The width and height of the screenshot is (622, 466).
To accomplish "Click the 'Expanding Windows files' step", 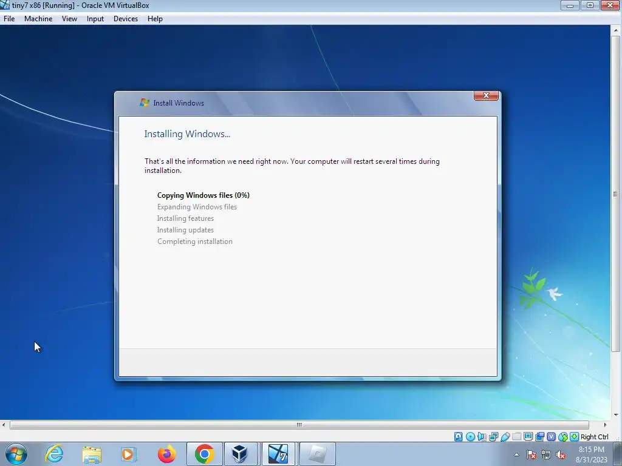I will coord(197,207).
